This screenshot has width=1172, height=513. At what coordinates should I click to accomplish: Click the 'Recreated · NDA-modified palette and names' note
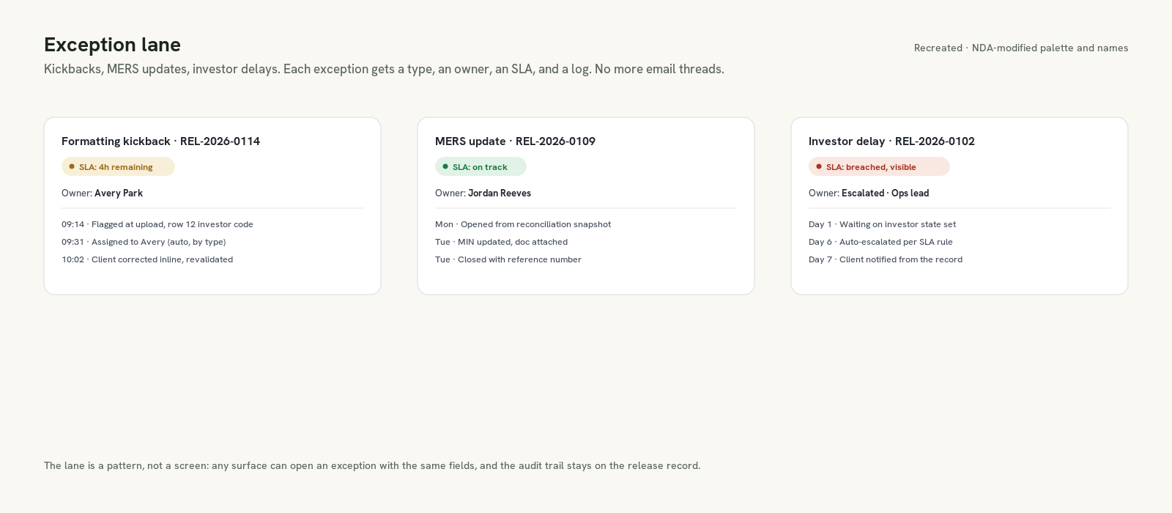pos(1021,48)
